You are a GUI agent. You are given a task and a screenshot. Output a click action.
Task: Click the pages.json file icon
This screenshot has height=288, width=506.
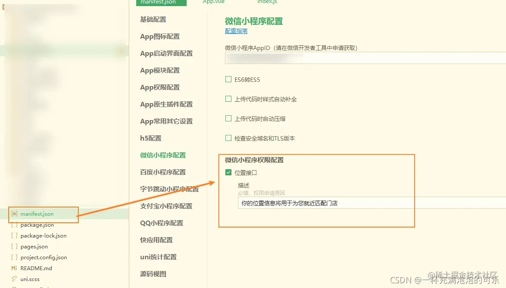click(14, 246)
